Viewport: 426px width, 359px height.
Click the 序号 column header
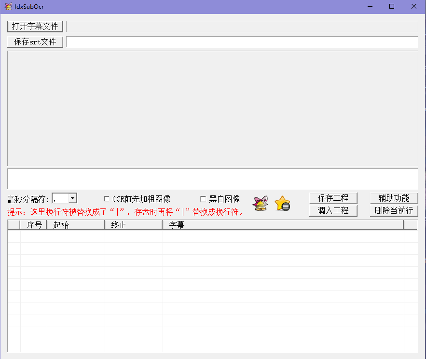point(34,225)
